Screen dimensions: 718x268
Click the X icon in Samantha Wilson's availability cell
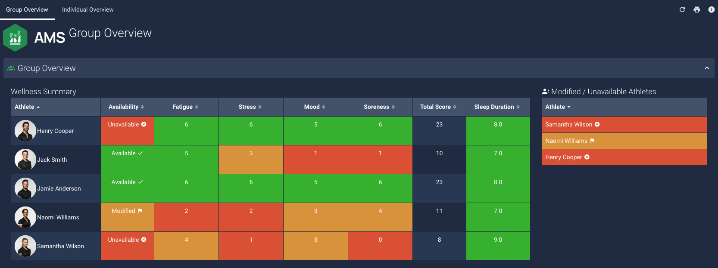pyautogui.click(x=144, y=240)
